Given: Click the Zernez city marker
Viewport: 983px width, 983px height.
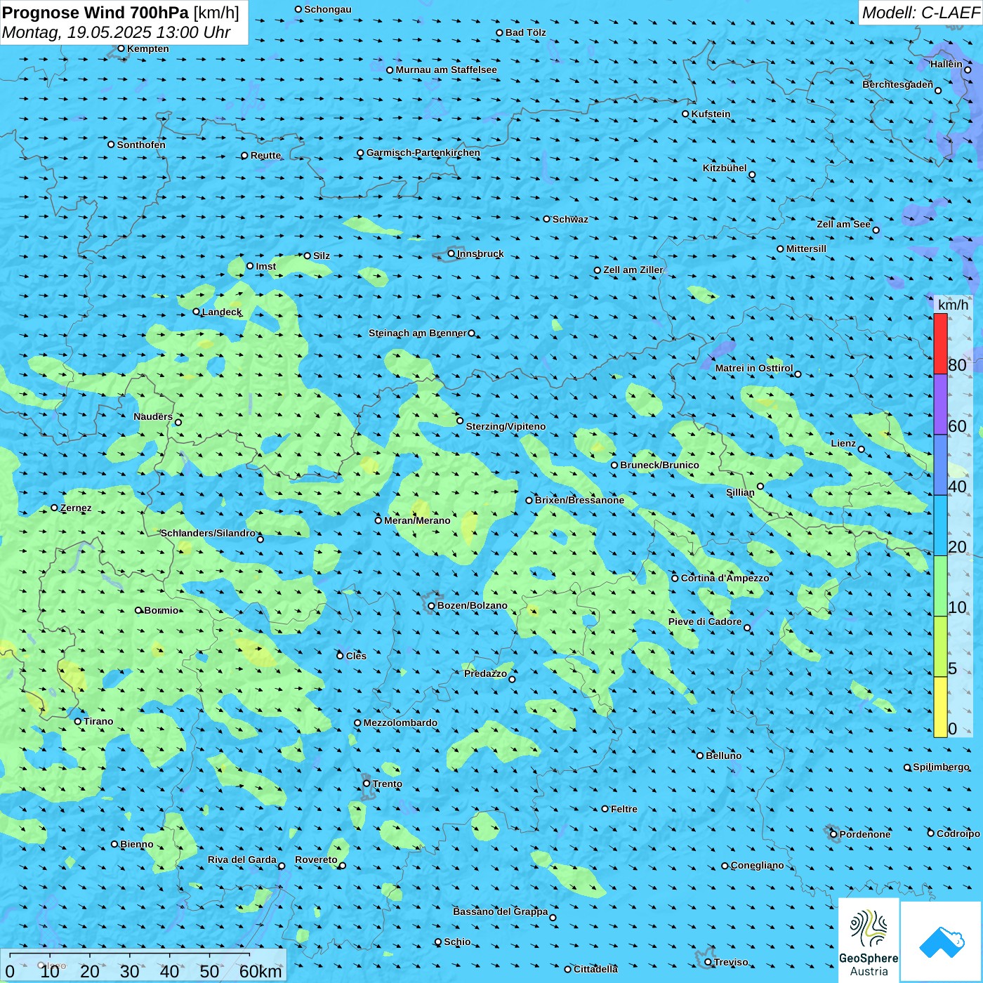Looking at the screenshot, I should 54,508.
